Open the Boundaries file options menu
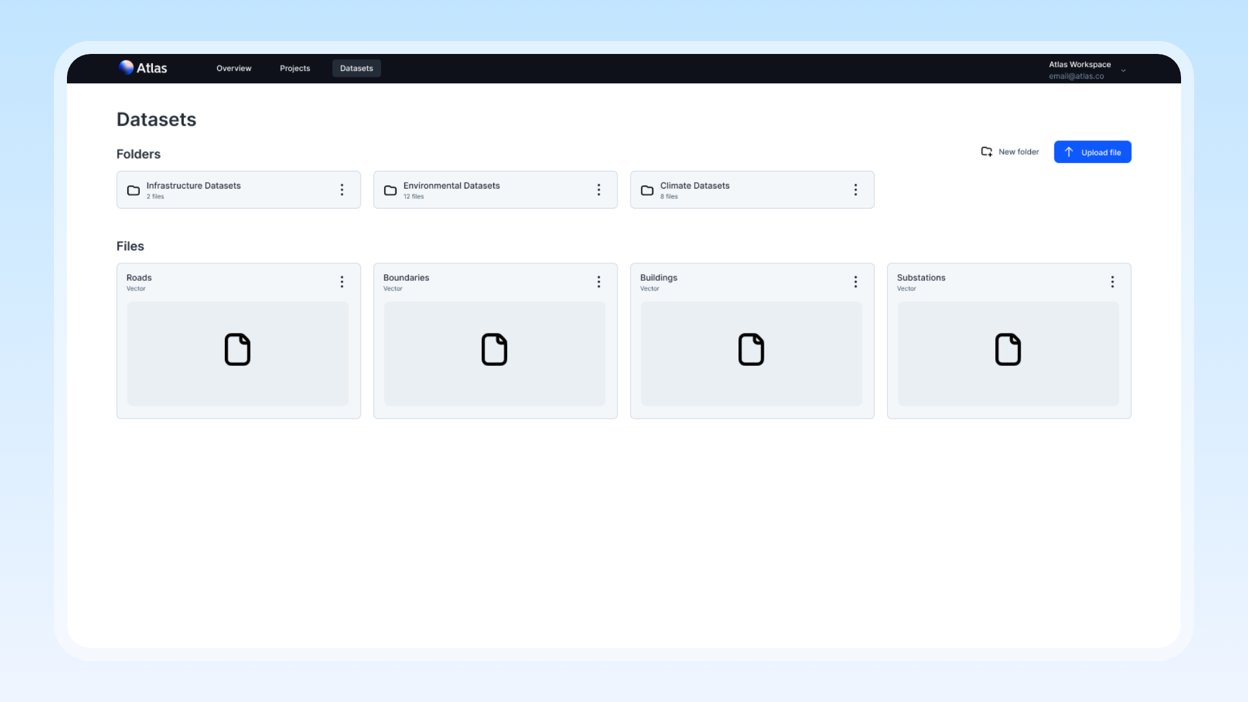Image resolution: width=1248 pixels, height=702 pixels. pos(599,281)
